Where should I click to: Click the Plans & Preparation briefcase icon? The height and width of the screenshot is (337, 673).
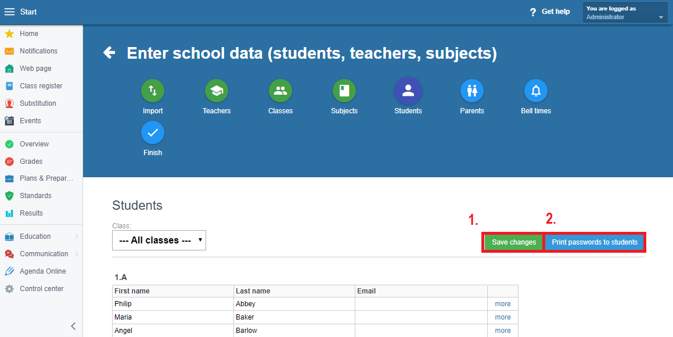9,178
